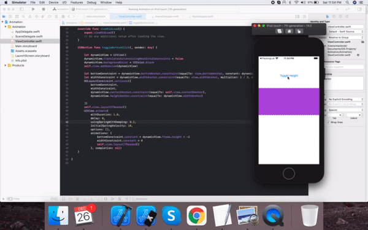Open the Test navigator diamond icon

tap(36, 17)
